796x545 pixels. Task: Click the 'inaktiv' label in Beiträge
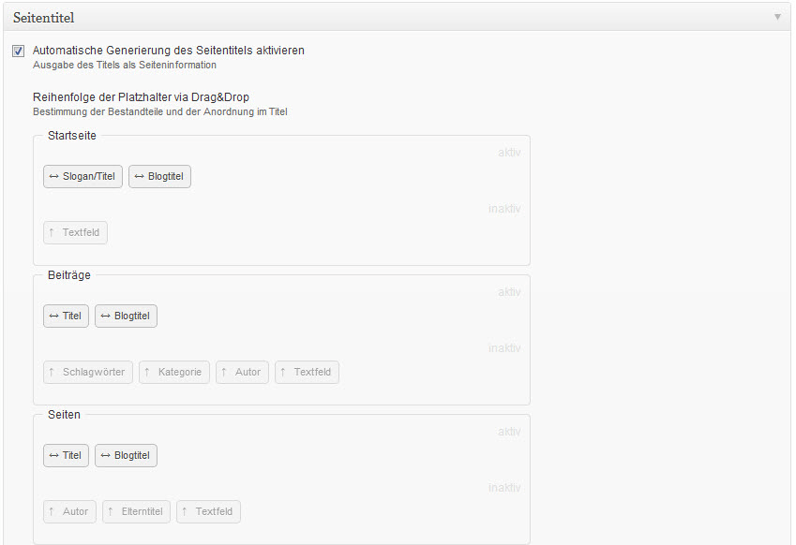coord(504,347)
